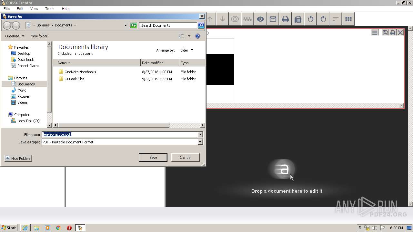Image resolution: width=413 pixels, height=232 pixels.
Task: Sort by Date modified column header
Action: pos(160,63)
